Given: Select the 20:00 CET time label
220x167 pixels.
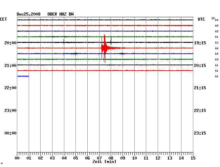Looking at the screenshot, I should pos(10,43).
